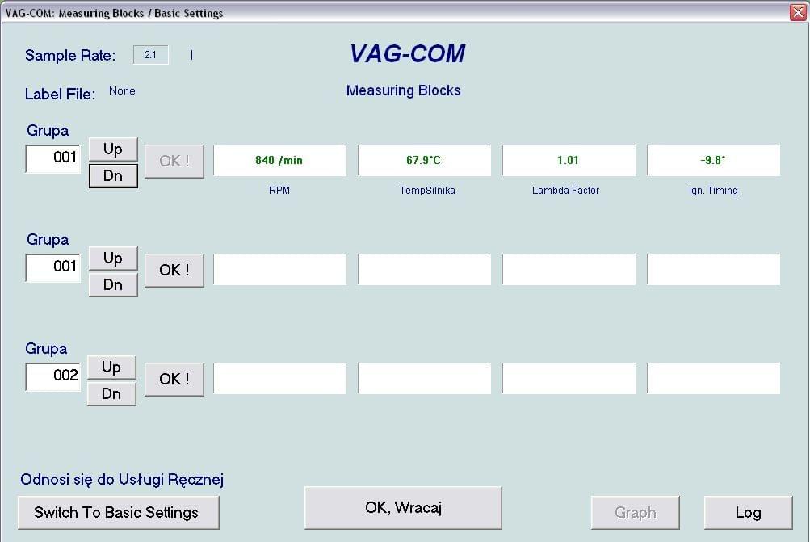Click the Lambda Factor label
This screenshot has width=810, height=542.
coord(565,190)
